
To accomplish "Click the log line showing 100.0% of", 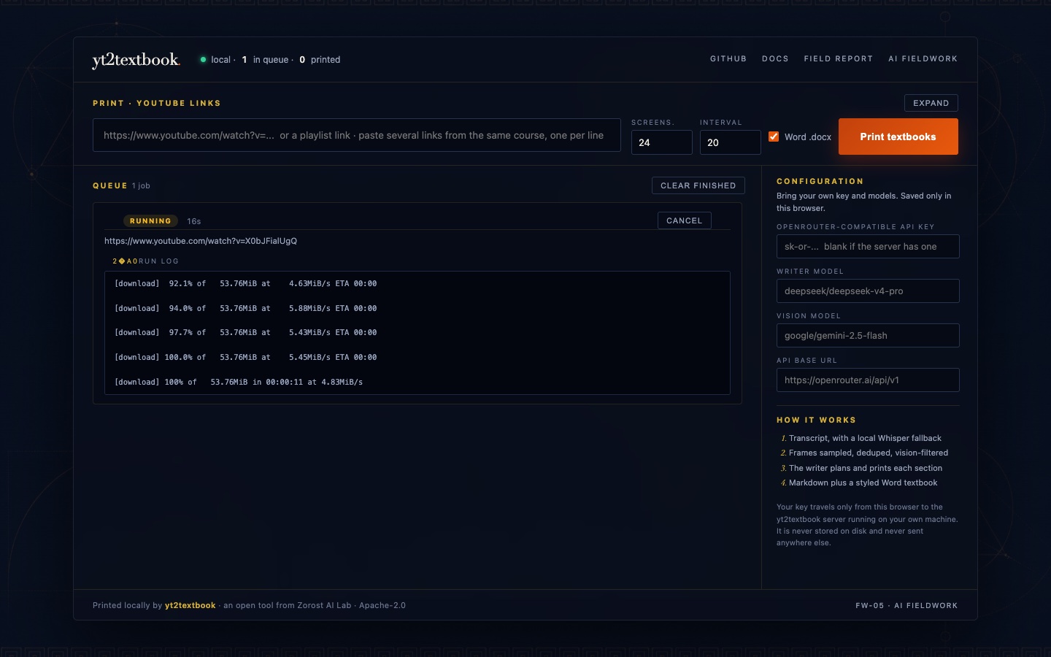I will coord(246,357).
